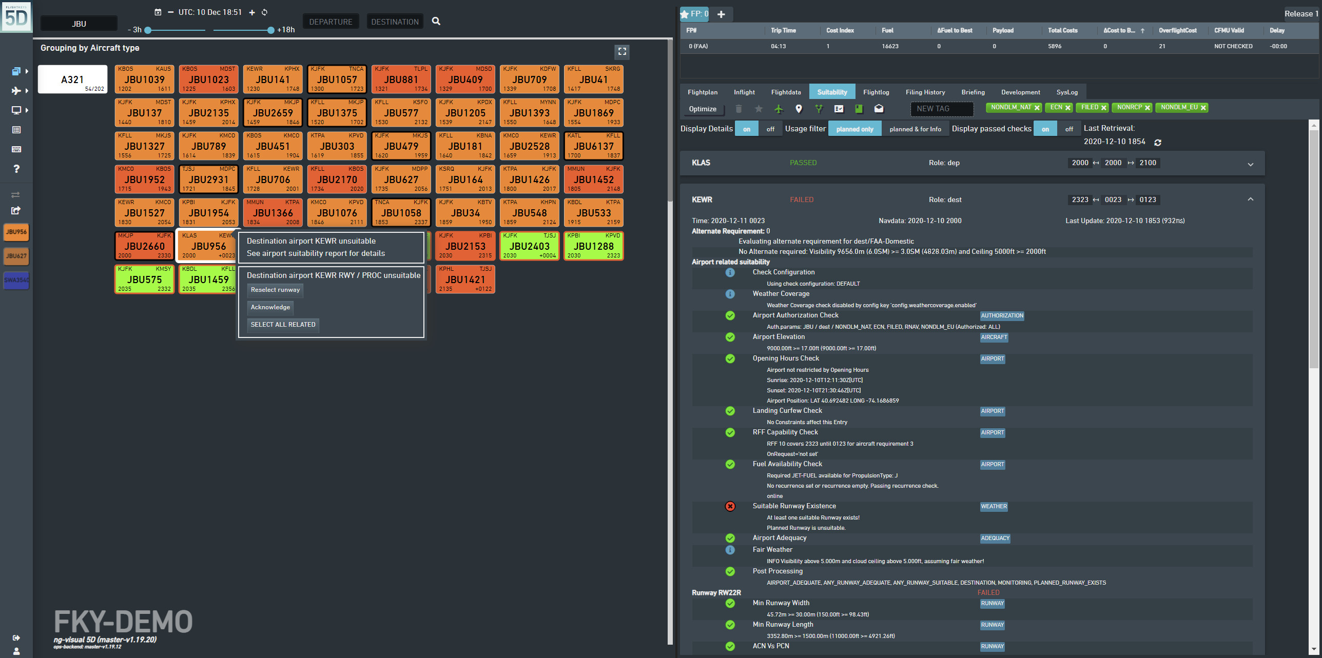The height and width of the screenshot is (658, 1322).
Task: Turn Display Details off
Action: tap(770, 129)
